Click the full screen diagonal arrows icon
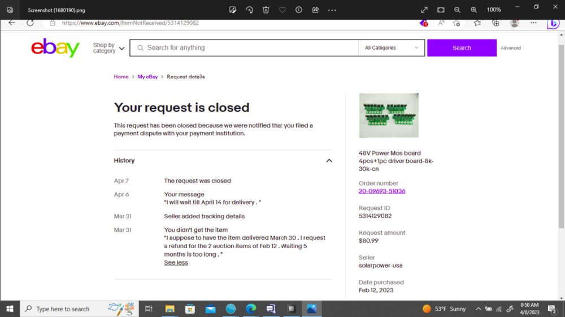565x317 pixels. 424,10
